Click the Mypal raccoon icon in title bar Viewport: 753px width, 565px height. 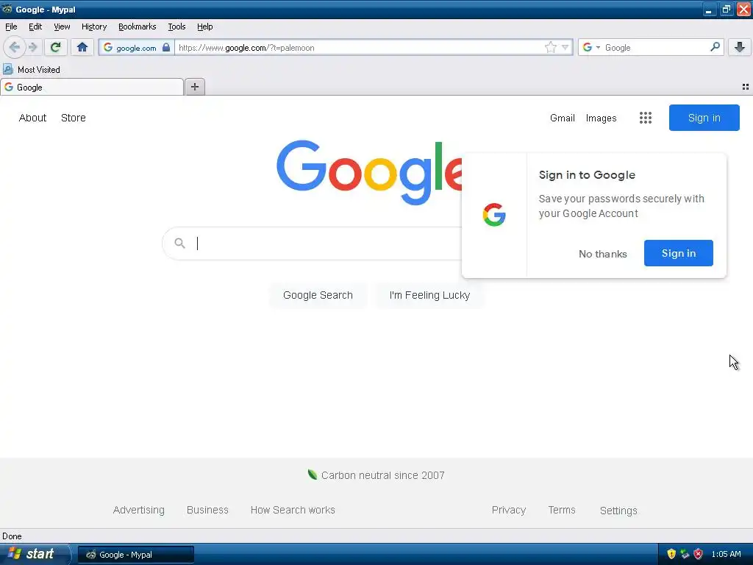pos(7,9)
